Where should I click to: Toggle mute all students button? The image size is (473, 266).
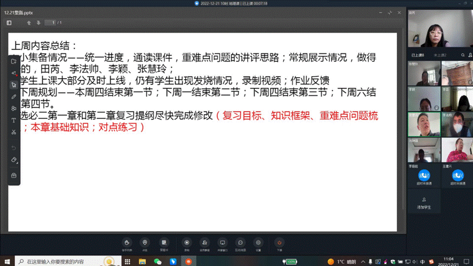pos(204,243)
